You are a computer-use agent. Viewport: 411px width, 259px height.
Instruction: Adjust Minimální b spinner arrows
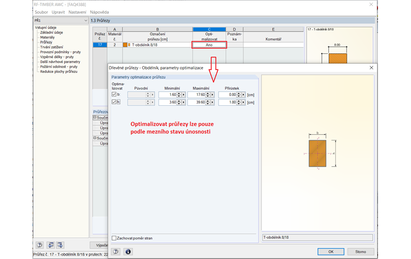click(179, 95)
